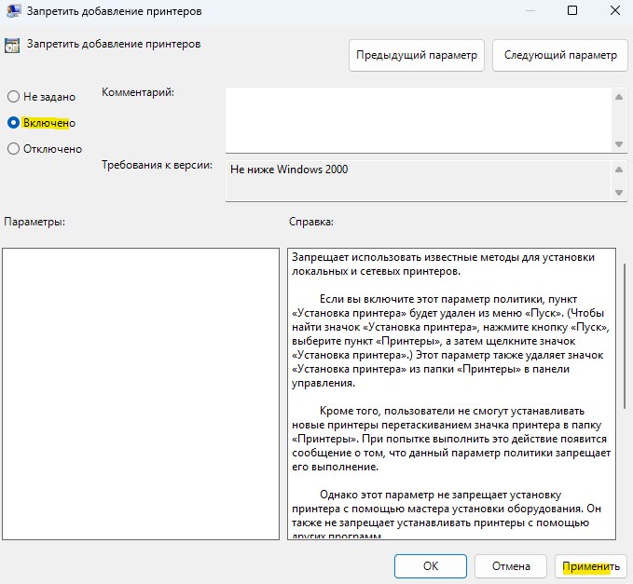633x584 pixels.
Task: Click the "Комментарий:" label
Action: tap(138, 92)
